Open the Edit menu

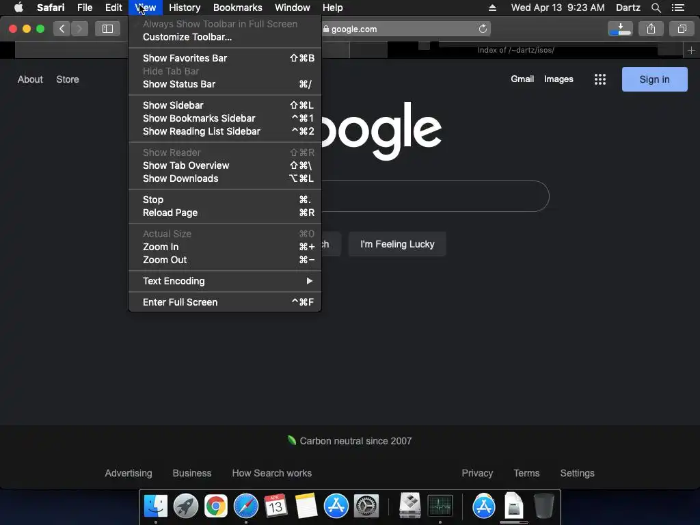coord(113,8)
